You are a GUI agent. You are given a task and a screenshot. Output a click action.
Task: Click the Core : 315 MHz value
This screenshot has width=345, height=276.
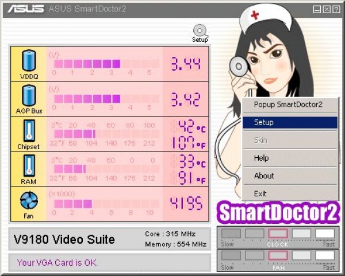(170, 234)
